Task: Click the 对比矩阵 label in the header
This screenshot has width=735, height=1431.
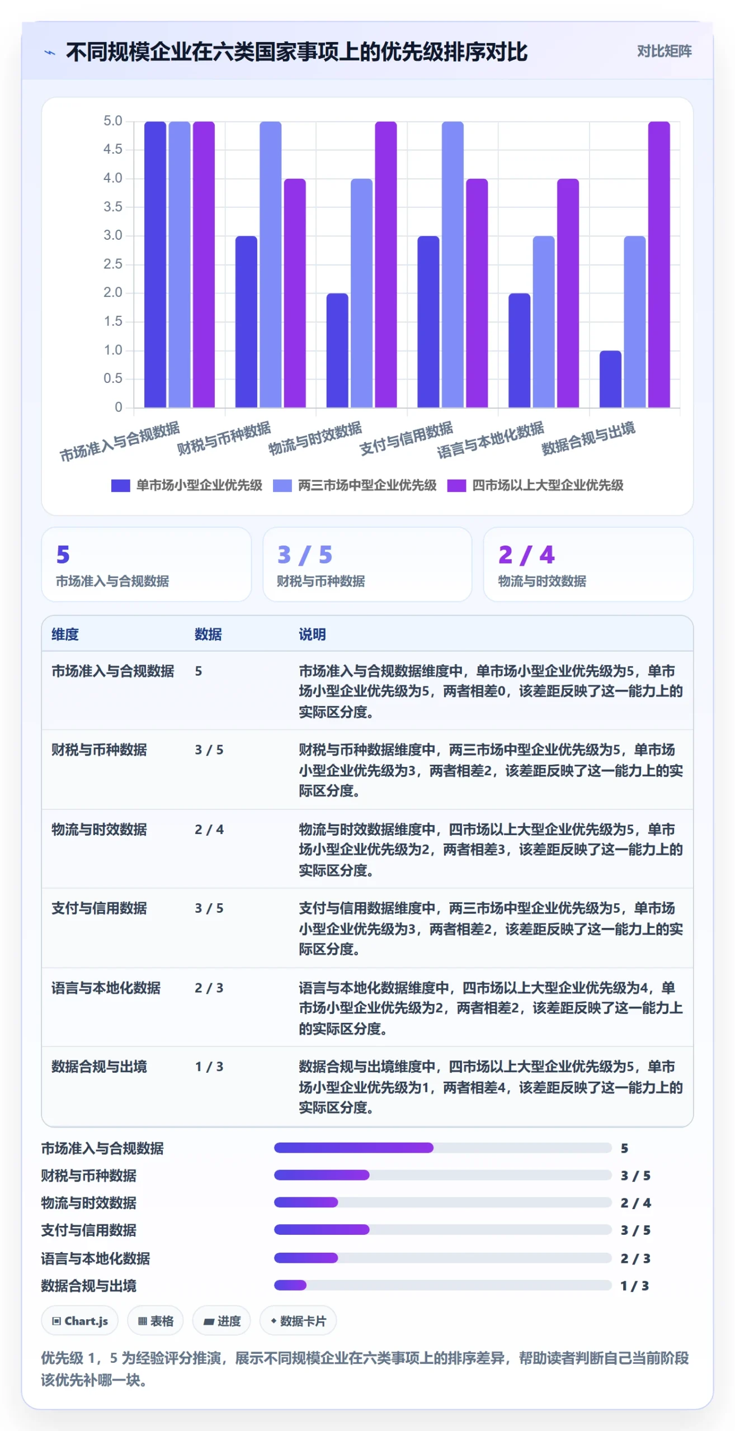Action: click(664, 51)
